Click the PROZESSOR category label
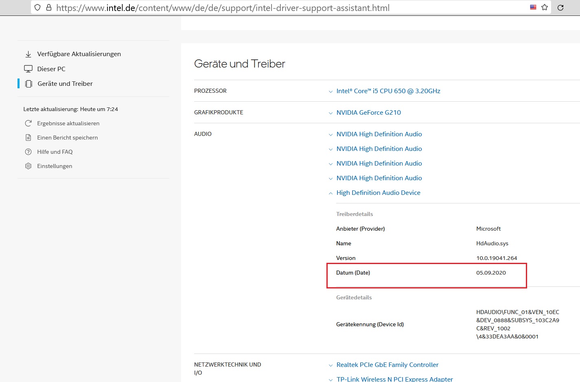 tap(210, 91)
